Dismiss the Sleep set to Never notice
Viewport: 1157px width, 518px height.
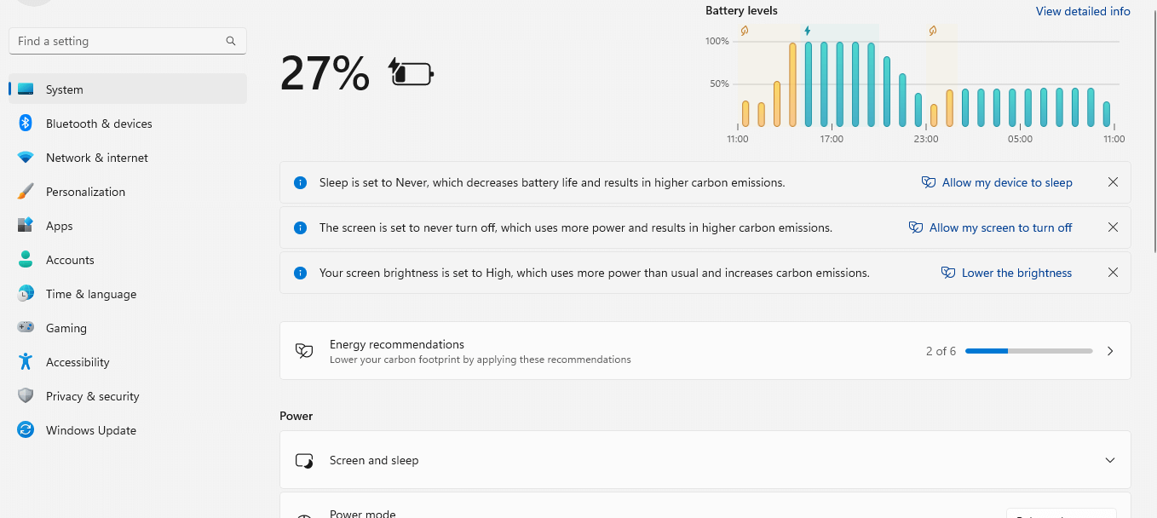coord(1113,182)
